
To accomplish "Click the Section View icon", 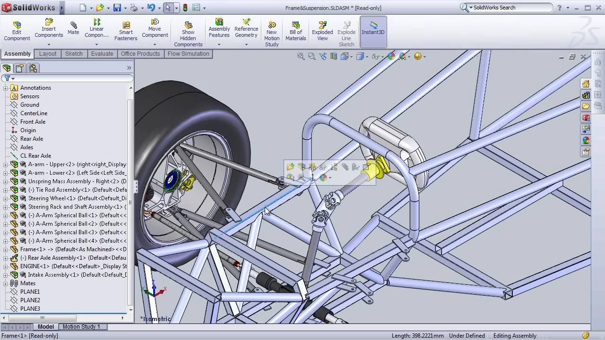I will click(x=334, y=56).
